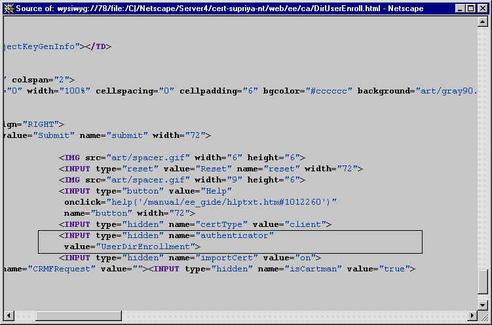
Task: Click the "RIGHT" attribute value
Action: click(41, 124)
